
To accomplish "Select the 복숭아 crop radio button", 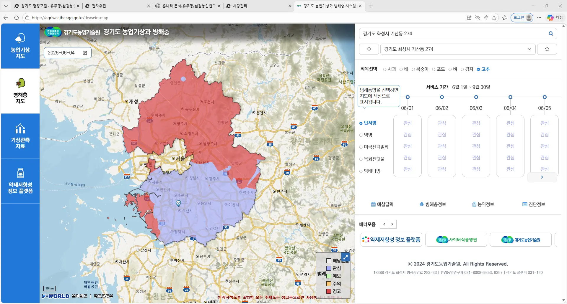I will [413, 70].
